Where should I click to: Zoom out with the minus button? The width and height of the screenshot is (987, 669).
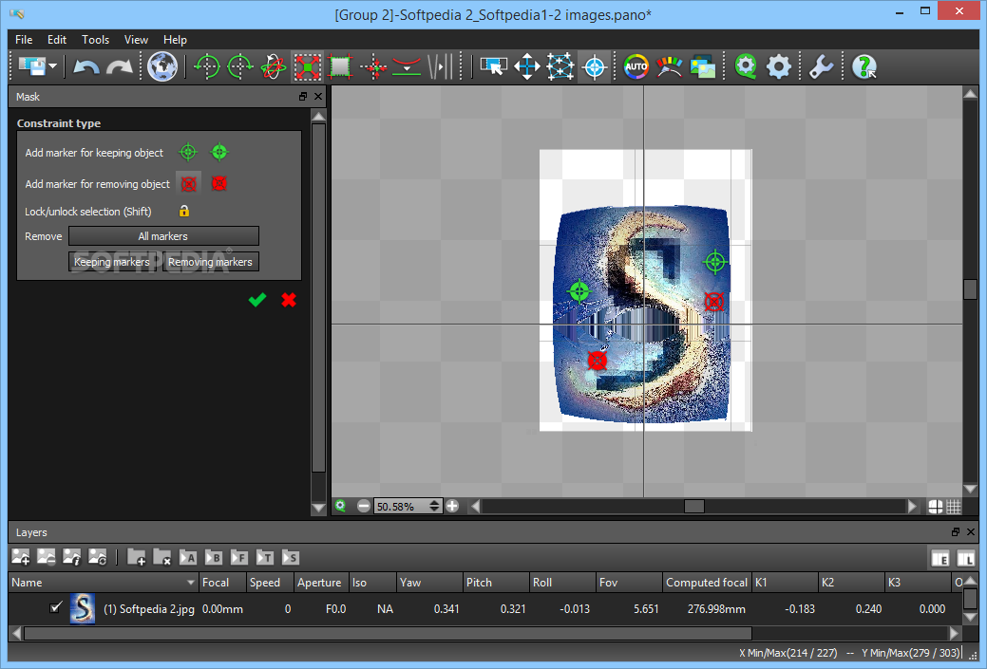363,506
